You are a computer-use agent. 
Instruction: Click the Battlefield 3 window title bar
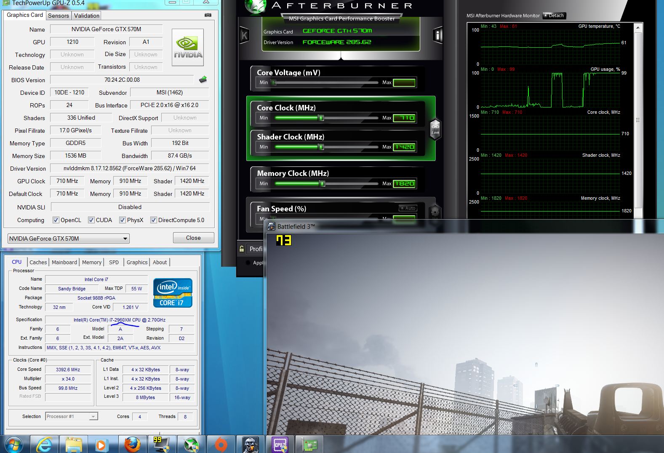463,226
